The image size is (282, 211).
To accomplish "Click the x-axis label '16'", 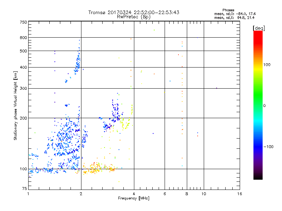I will pos(240,194).
